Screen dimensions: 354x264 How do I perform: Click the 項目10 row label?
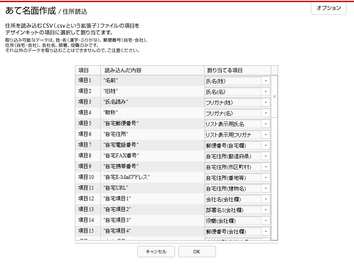click(86, 177)
